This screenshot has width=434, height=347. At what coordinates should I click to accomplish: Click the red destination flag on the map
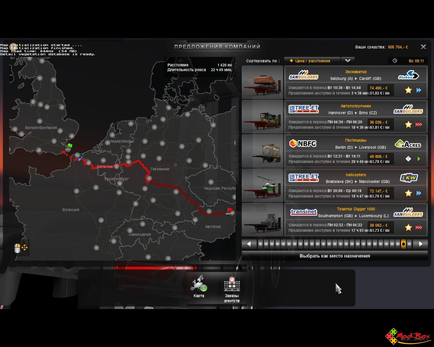(230, 211)
